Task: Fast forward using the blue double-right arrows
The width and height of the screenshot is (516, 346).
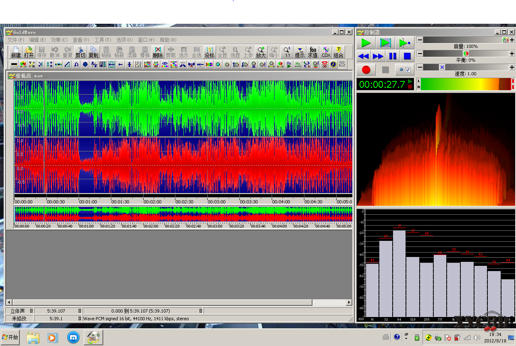Action: [x=378, y=56]
